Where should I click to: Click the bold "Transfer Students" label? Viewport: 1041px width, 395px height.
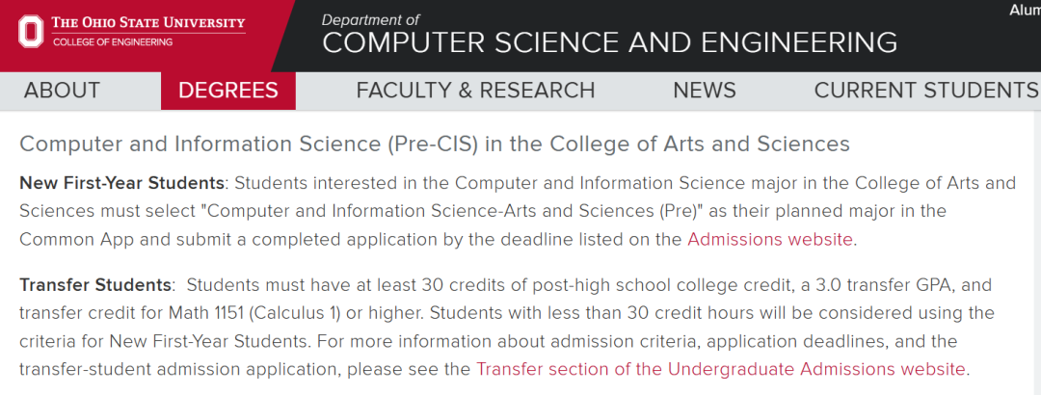pos(96,285)
